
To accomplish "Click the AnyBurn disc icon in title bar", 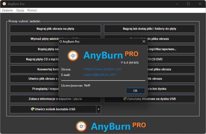I will point(4,4).
